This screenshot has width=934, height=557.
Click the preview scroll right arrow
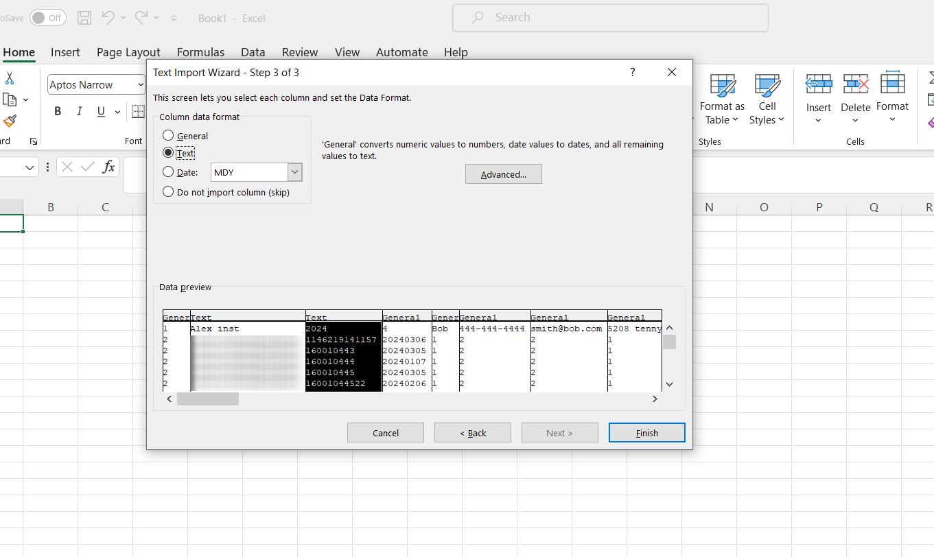(x=655, y=399)
